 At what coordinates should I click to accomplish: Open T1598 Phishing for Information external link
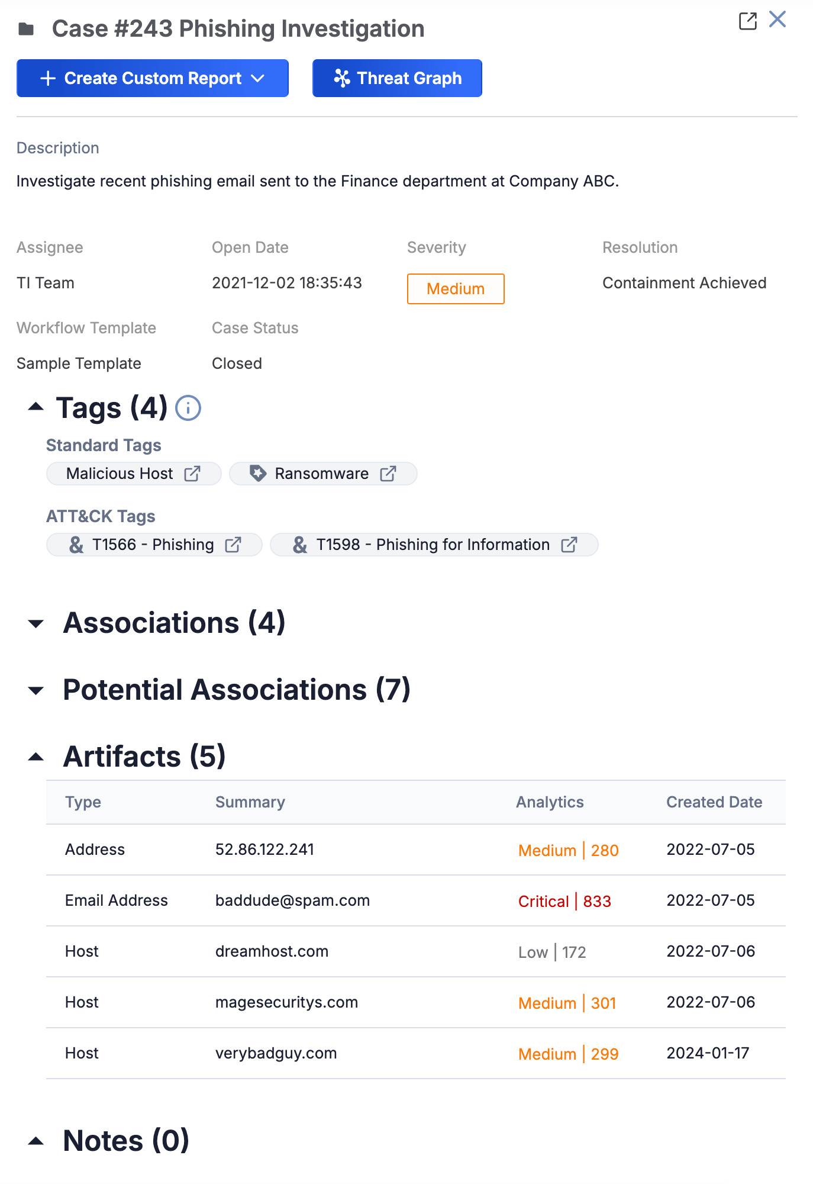[x=569, y=545]
